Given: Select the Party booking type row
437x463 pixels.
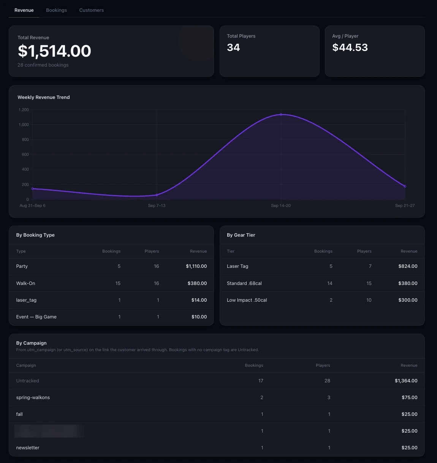Looking at the screenshot, I should (111, 266).
